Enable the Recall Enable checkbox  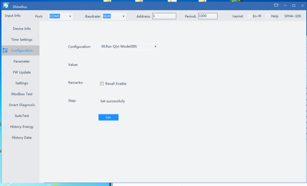tap(102, 84)
